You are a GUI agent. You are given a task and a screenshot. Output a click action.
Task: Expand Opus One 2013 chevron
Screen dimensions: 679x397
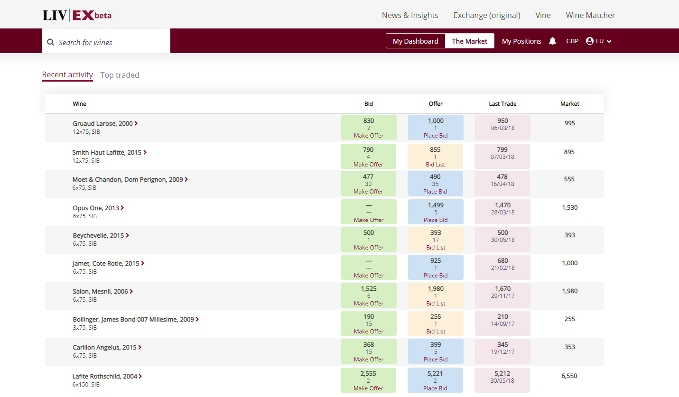click(x=122, y=208)
